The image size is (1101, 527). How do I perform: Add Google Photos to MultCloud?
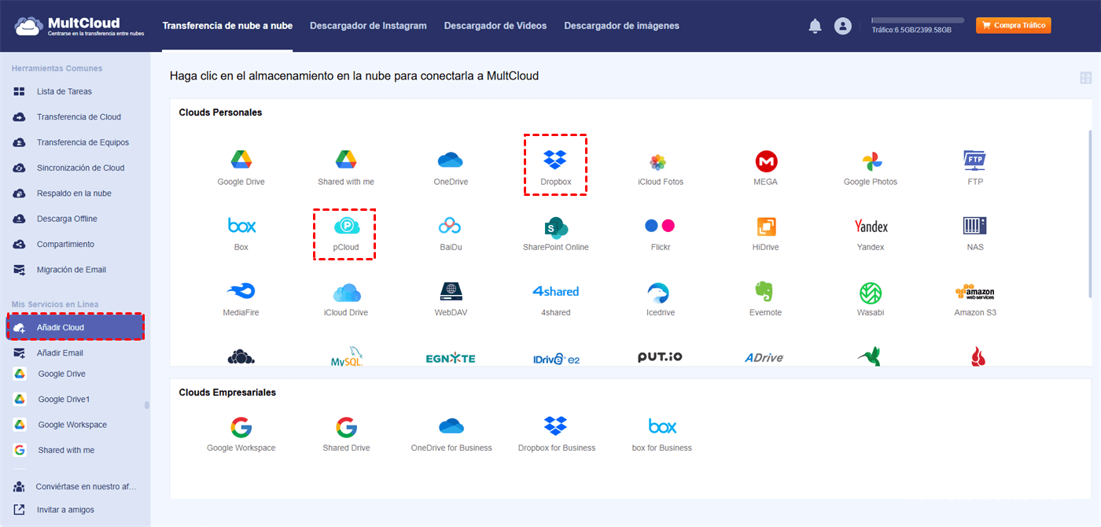point(870,161)
